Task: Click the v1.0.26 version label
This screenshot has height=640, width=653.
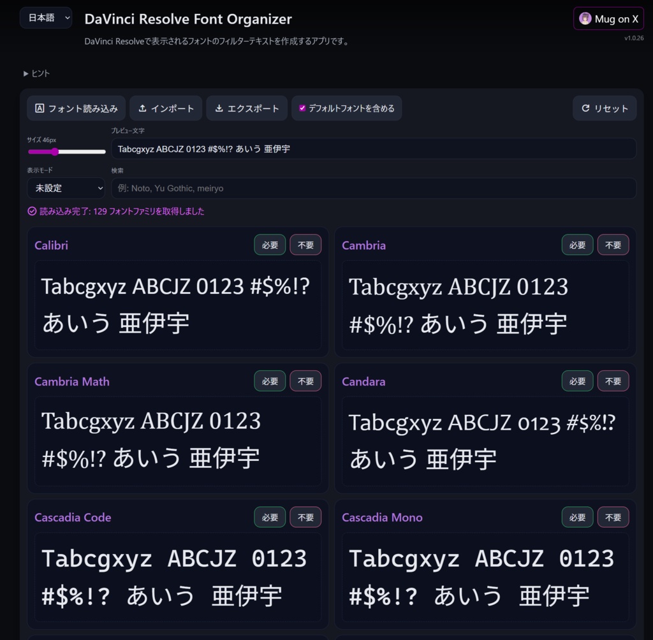Action: click(634, 38)
